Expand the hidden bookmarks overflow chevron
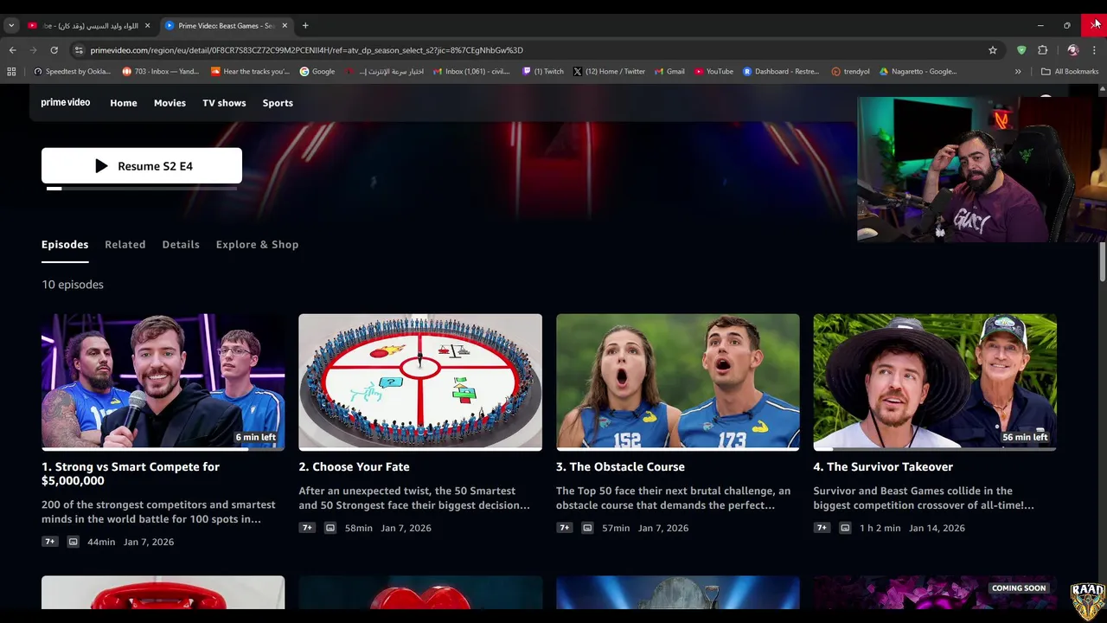The width and height of the screenshot is (1107, 623). coord(1018,72)
